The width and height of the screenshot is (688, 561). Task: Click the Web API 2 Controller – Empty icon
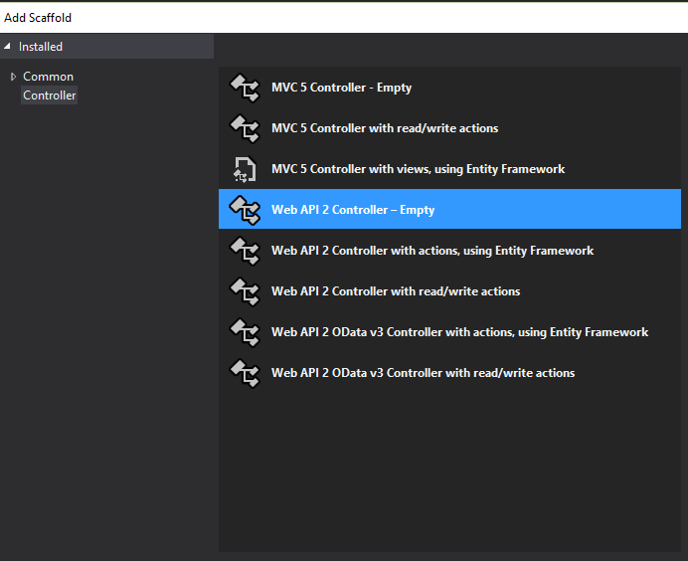tap(245, 210)
